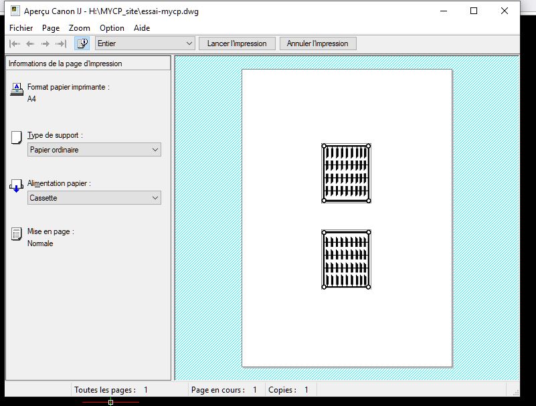Open the Aide menu
Screen dimensions: 536x406
tap(142, 28)
